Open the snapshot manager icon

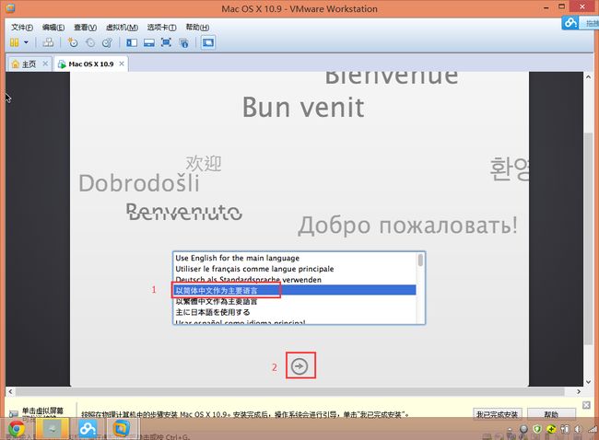tap(107, 42)
